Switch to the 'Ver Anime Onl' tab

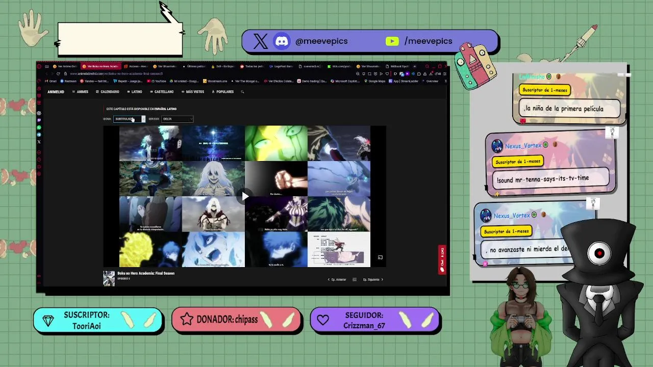[x=65, y=66]
